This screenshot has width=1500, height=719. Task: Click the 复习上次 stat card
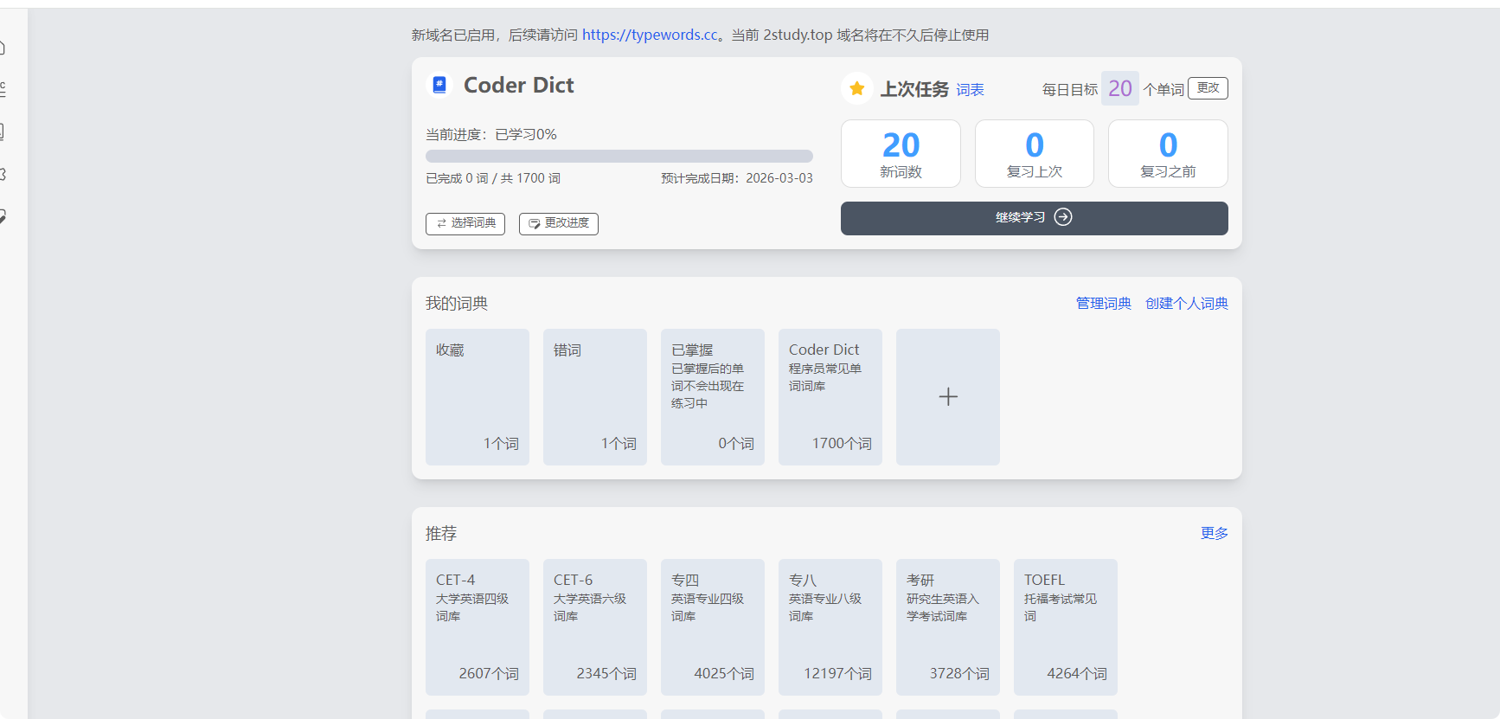click(1035, 153)
